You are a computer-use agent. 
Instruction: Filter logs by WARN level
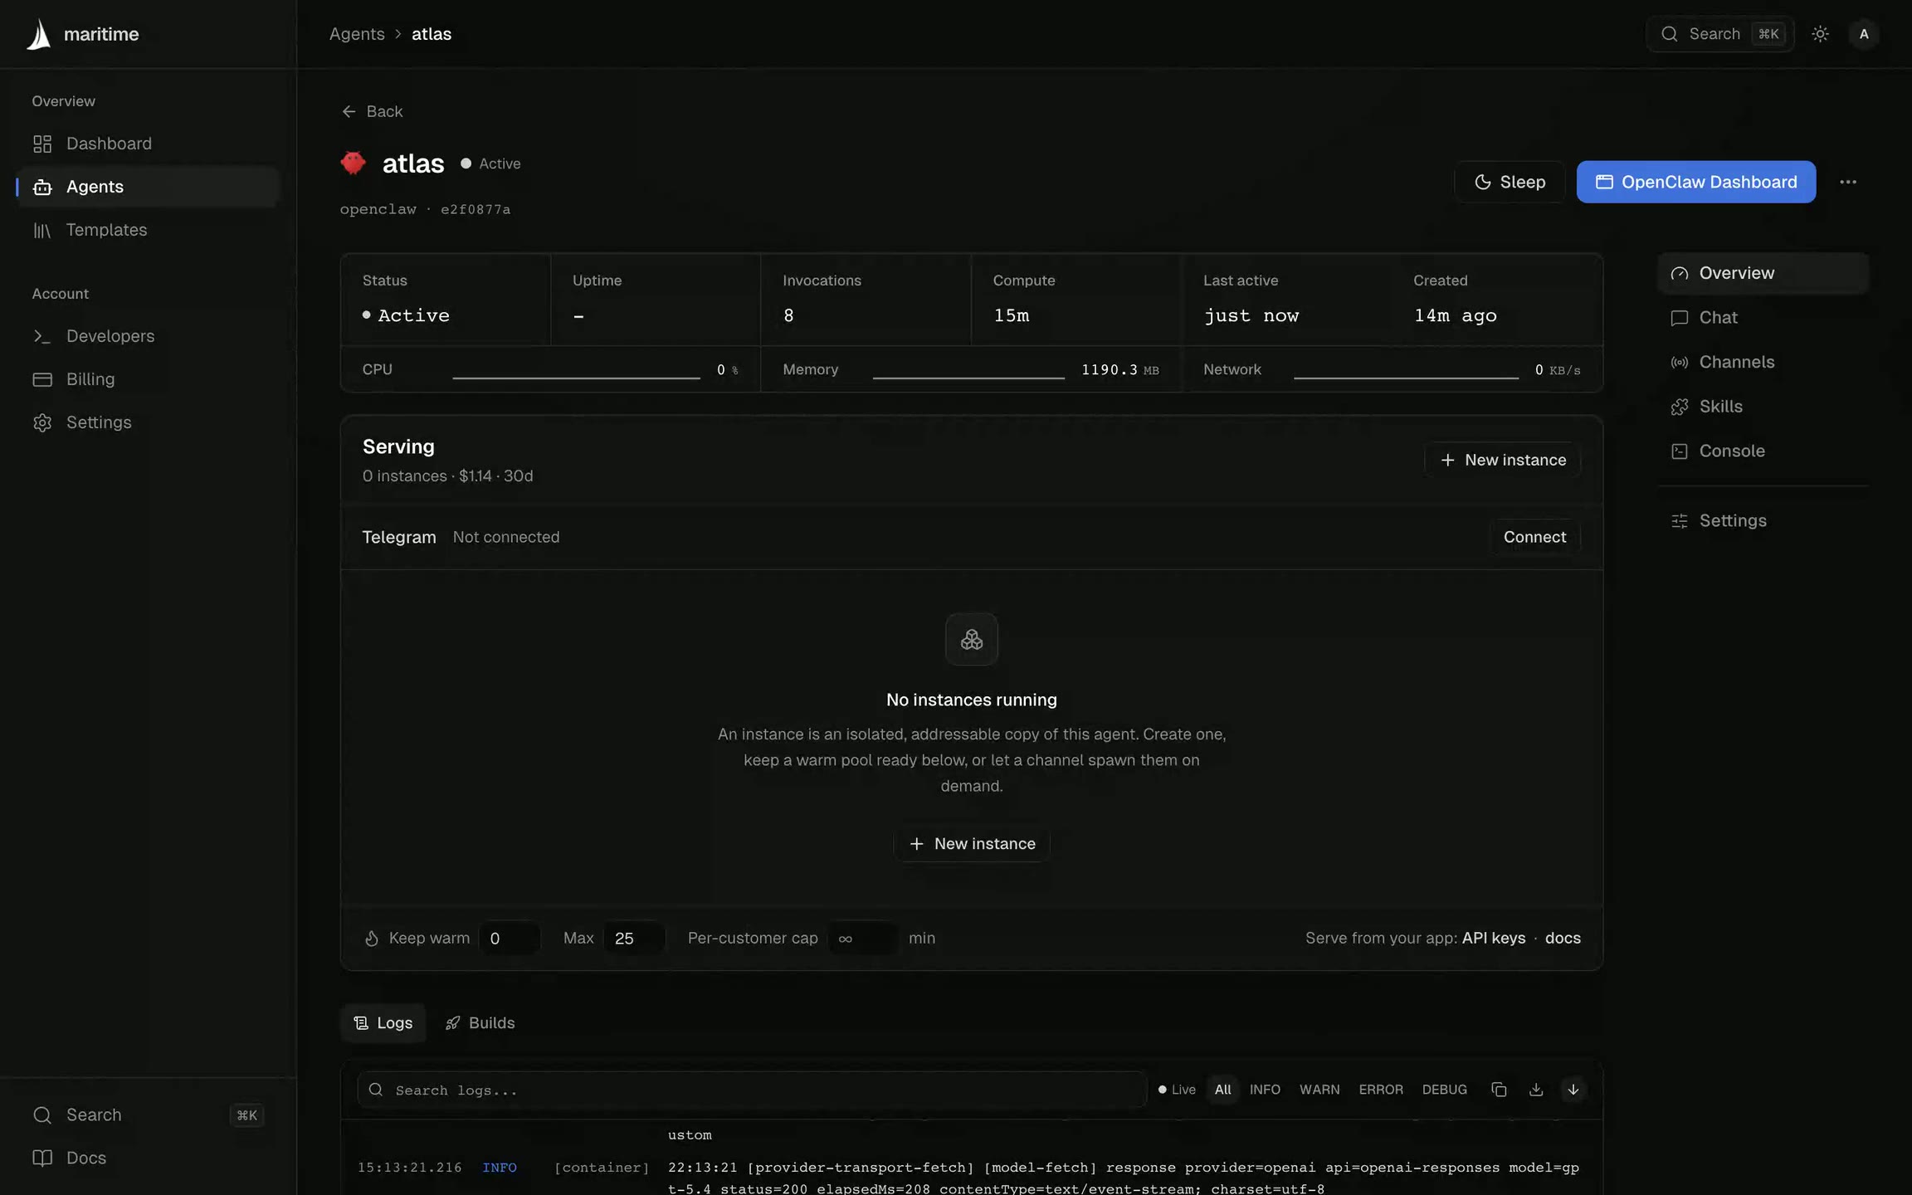pos(1319,1090)
